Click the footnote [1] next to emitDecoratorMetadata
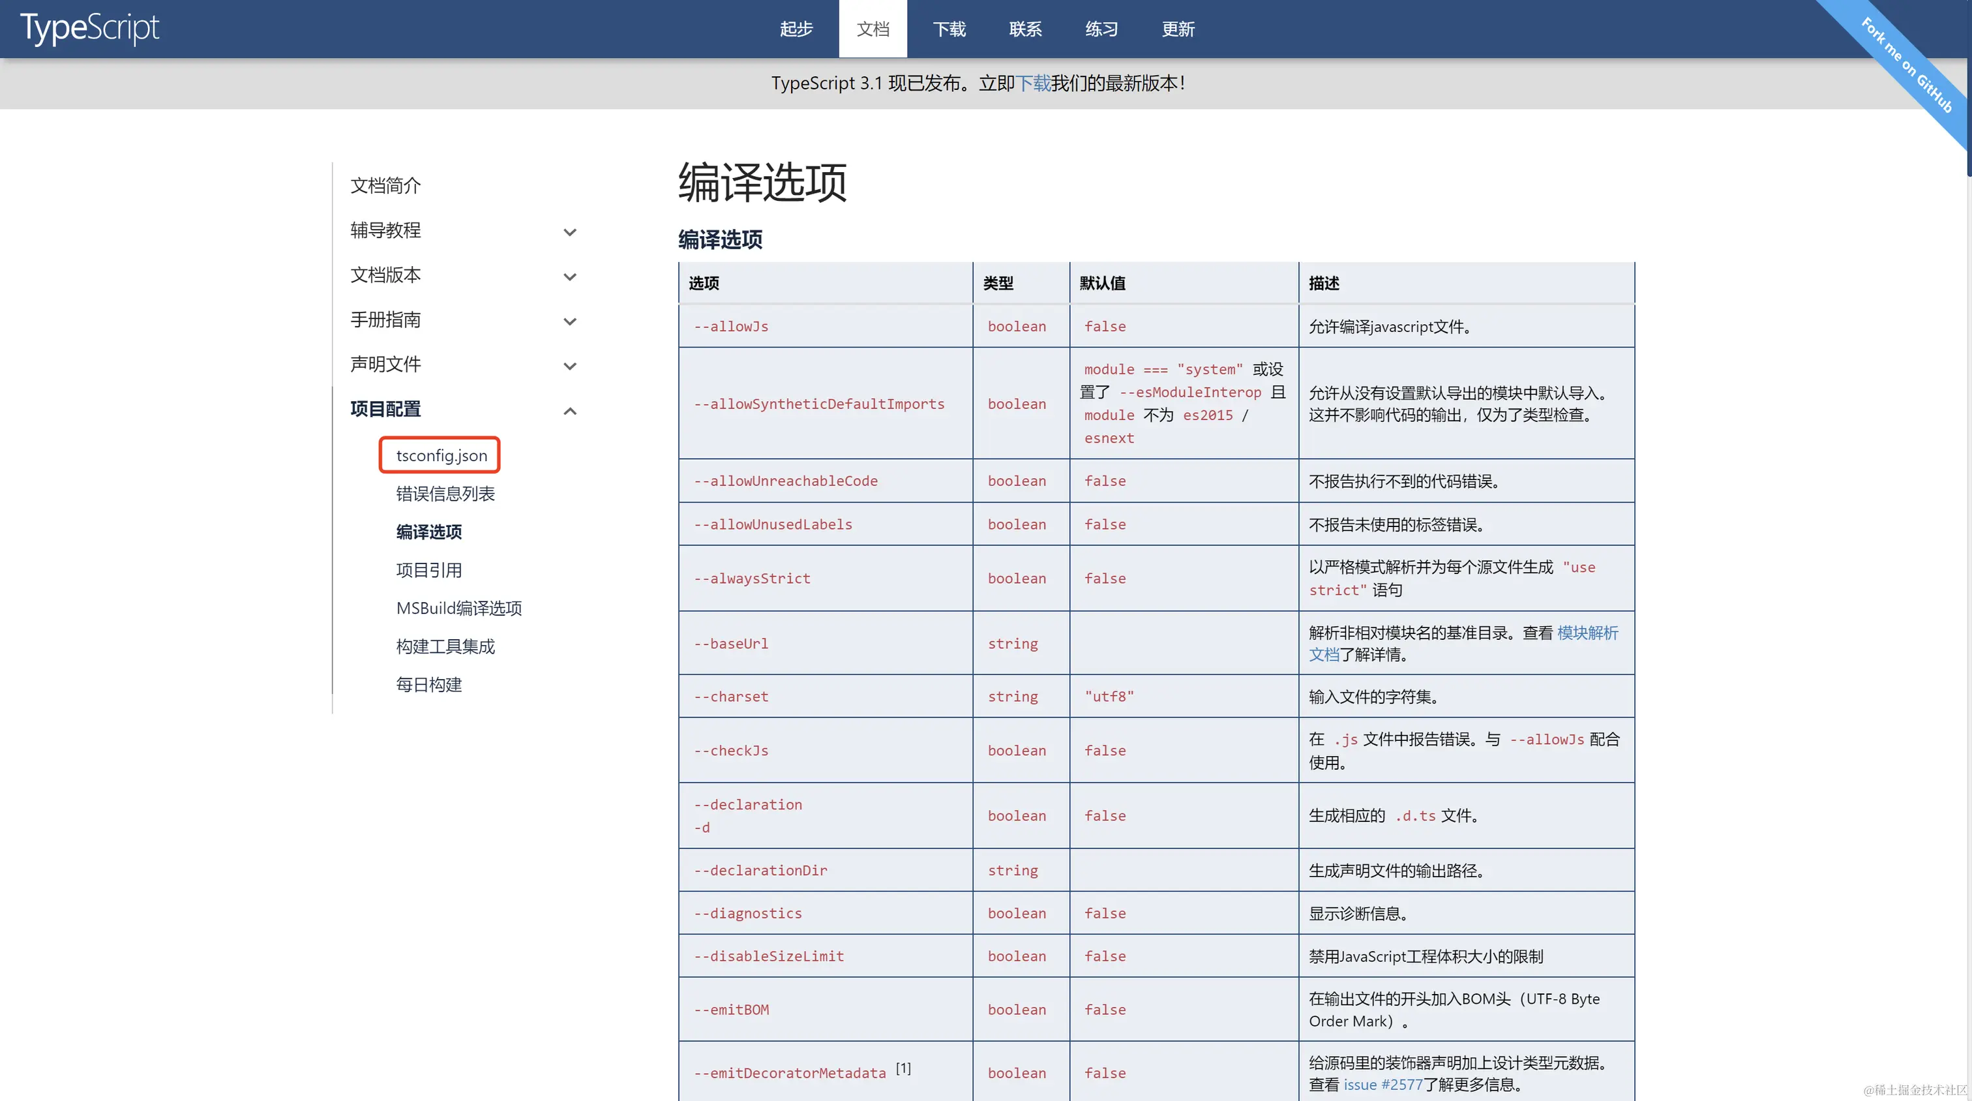The width and height of the screenshot is (1972, 1101). pyautogui.click(x=903, y=1068)
